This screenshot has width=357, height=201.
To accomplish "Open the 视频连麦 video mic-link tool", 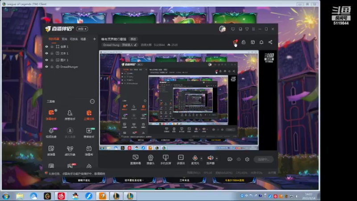I will click(51, 132).
